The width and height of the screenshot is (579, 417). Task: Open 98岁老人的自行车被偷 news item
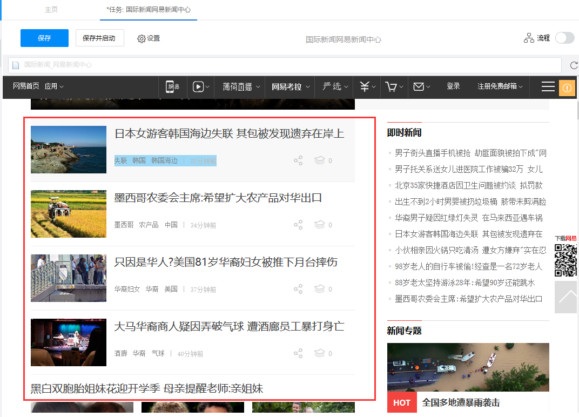[x=469, y=267]
